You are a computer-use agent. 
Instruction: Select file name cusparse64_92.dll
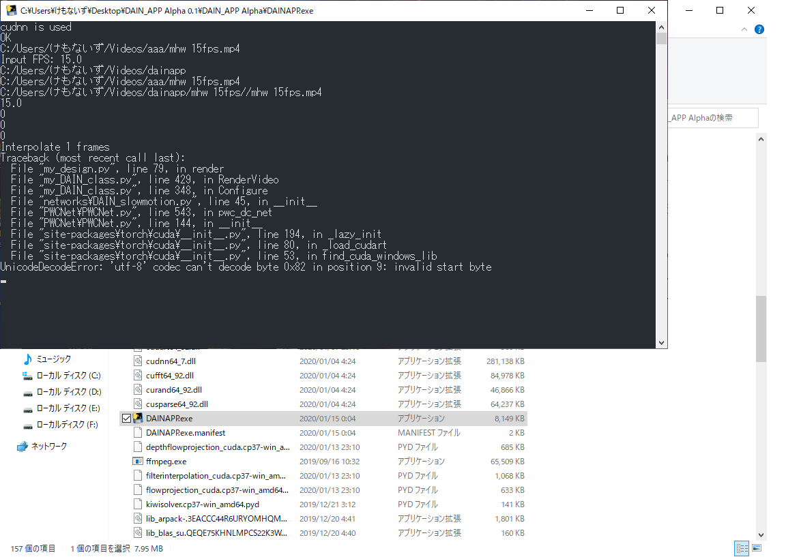click(177, 404)
